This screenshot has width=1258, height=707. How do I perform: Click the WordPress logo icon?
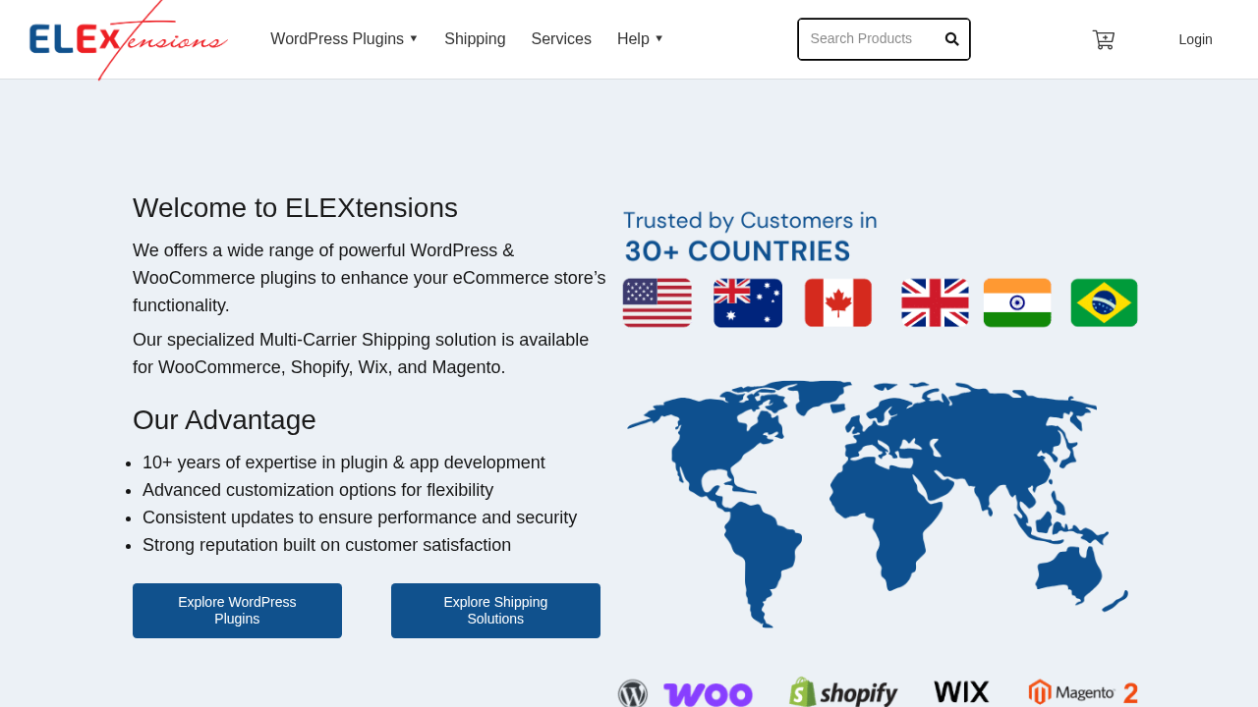[633, 693]
